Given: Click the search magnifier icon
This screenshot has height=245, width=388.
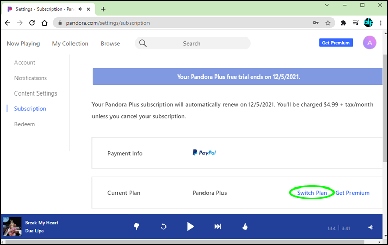Looking at the screenshot, I should [143, 43].
